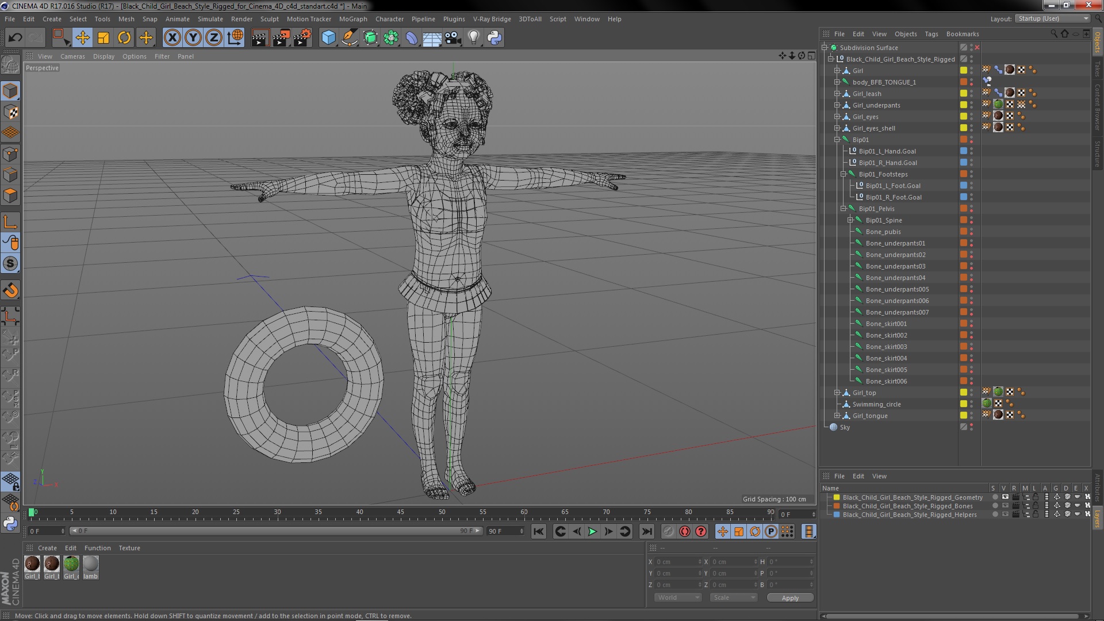
Task: Click Bone_pubis orange layer swatch
Action: point(964,231)
